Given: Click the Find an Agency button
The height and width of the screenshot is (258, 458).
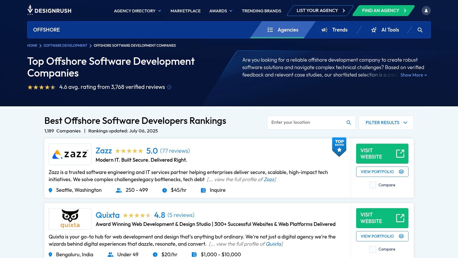Looking at the screenshot, I should (x=384, y=11).
